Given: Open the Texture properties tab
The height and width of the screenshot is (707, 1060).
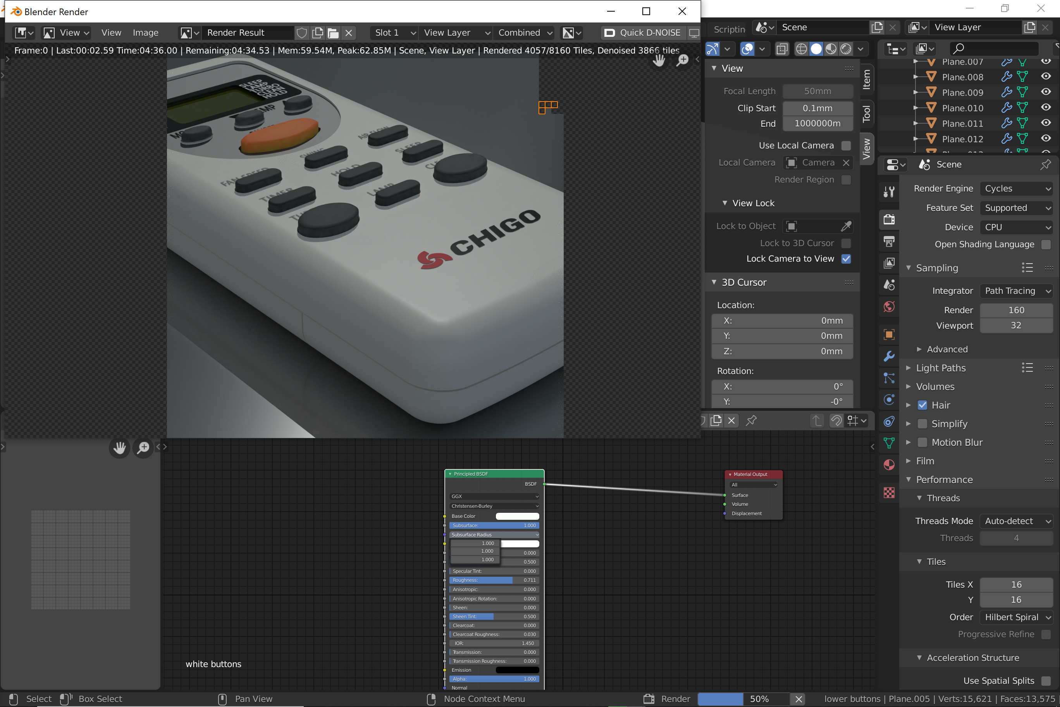Looking at the screenshot, I should pyautogui.click(x=889, y=492).
